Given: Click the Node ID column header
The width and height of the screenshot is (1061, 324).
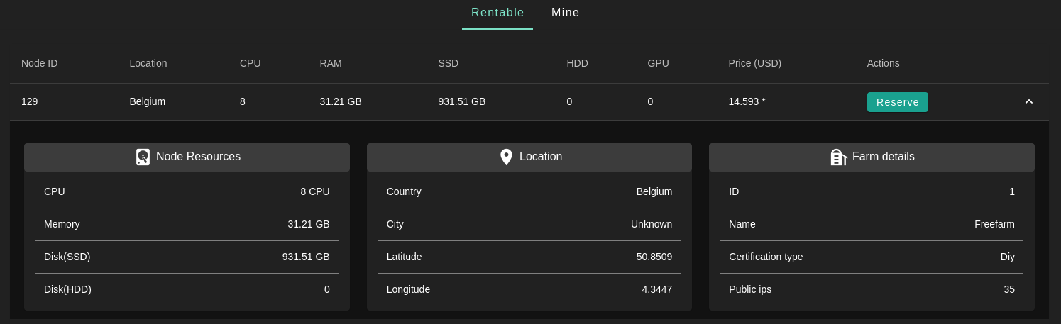Looking at the screenshot, I should tap(40, 63).
